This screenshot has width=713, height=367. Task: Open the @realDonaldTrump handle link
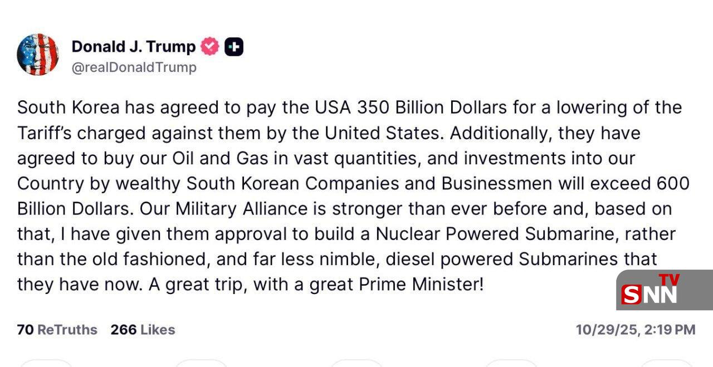tap(134, 67)
